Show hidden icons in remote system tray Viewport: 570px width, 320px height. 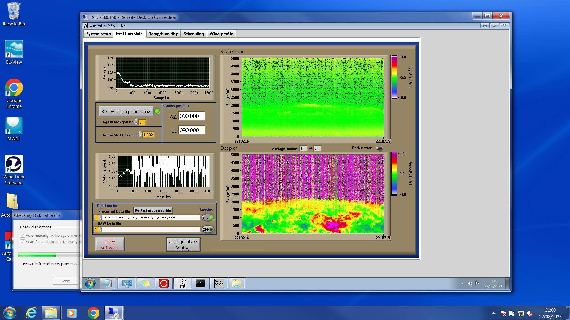463,284
